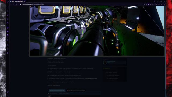
Task: Open the downloads toolbar icon
Action: (162, 4)
